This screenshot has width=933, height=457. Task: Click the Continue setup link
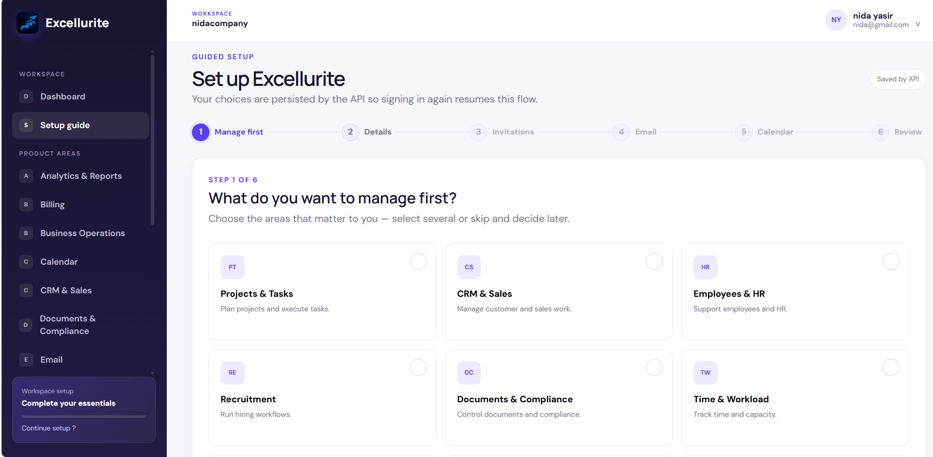49,428
